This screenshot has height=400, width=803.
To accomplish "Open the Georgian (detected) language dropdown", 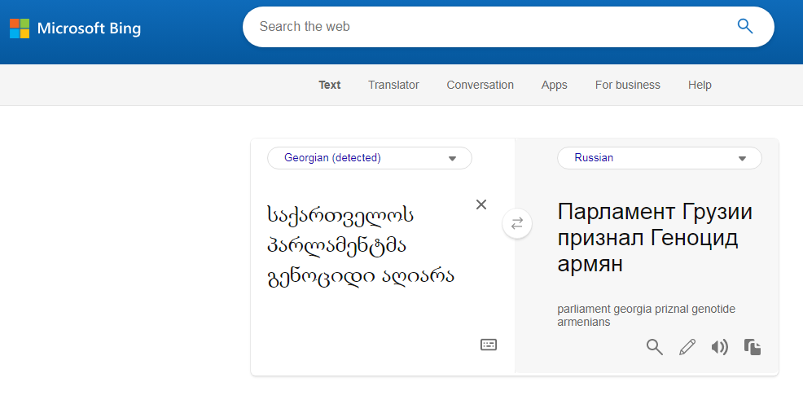I will [x=369, y=158].
